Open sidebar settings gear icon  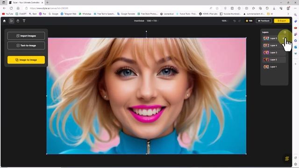pyautogui.click(x=296, y=164)
